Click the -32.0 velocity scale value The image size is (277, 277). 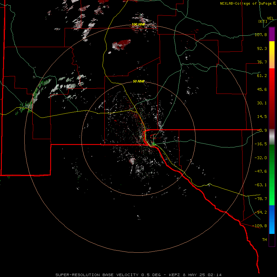tap(261, 158)
